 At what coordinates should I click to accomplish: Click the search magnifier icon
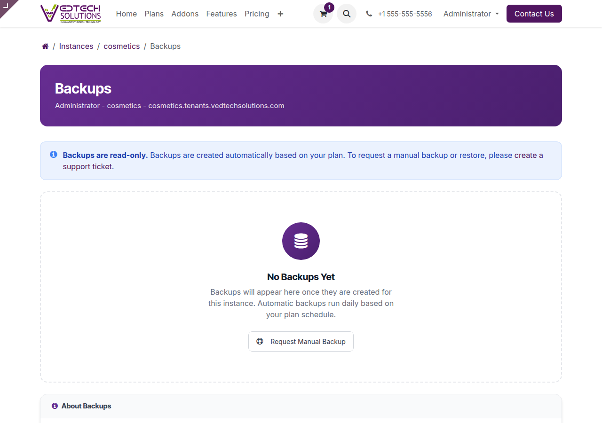pos(347,14)
